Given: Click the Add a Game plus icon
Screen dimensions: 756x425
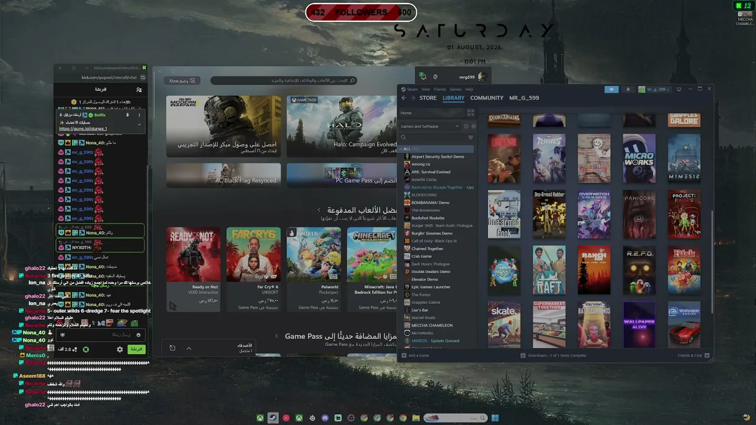Looking at the screenshot, I should 404,355.
